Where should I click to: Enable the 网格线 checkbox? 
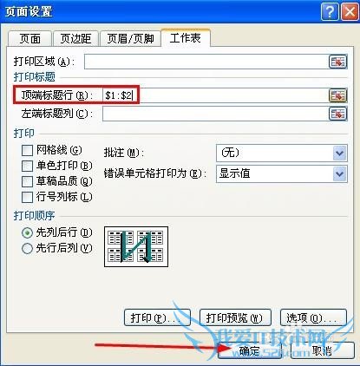pos(27,150)
